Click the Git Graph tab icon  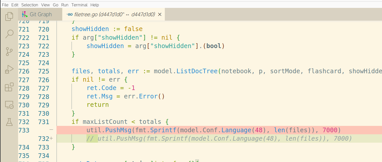point(24,14)
